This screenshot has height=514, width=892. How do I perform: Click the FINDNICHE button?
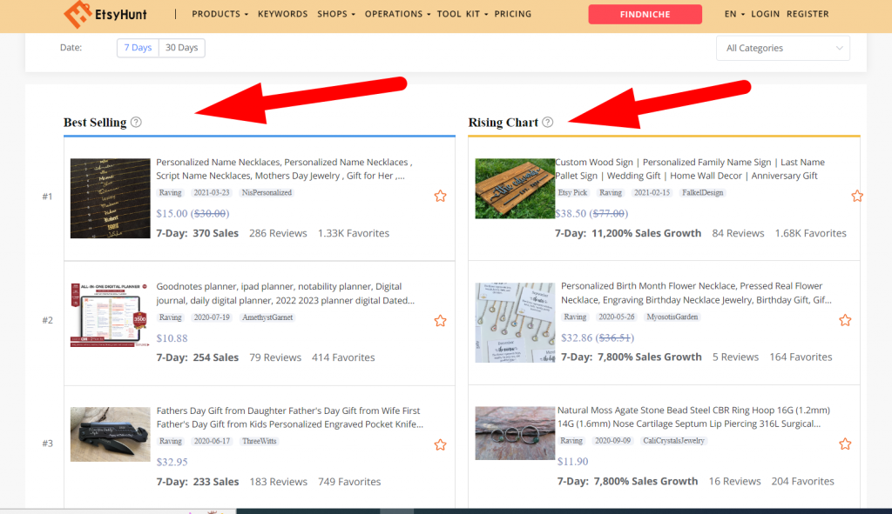tap(645, 15)
